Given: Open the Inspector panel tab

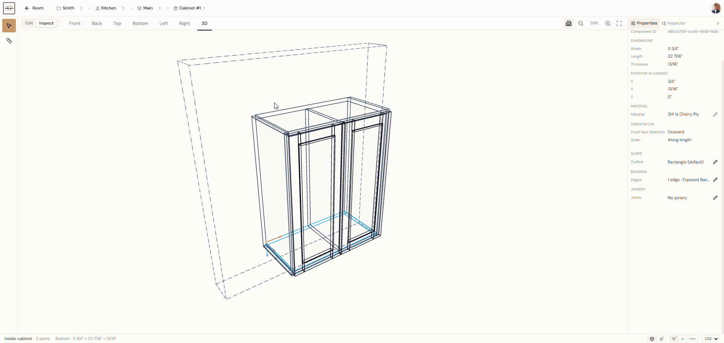Looking at the screenshot, I should click(674, 23).
